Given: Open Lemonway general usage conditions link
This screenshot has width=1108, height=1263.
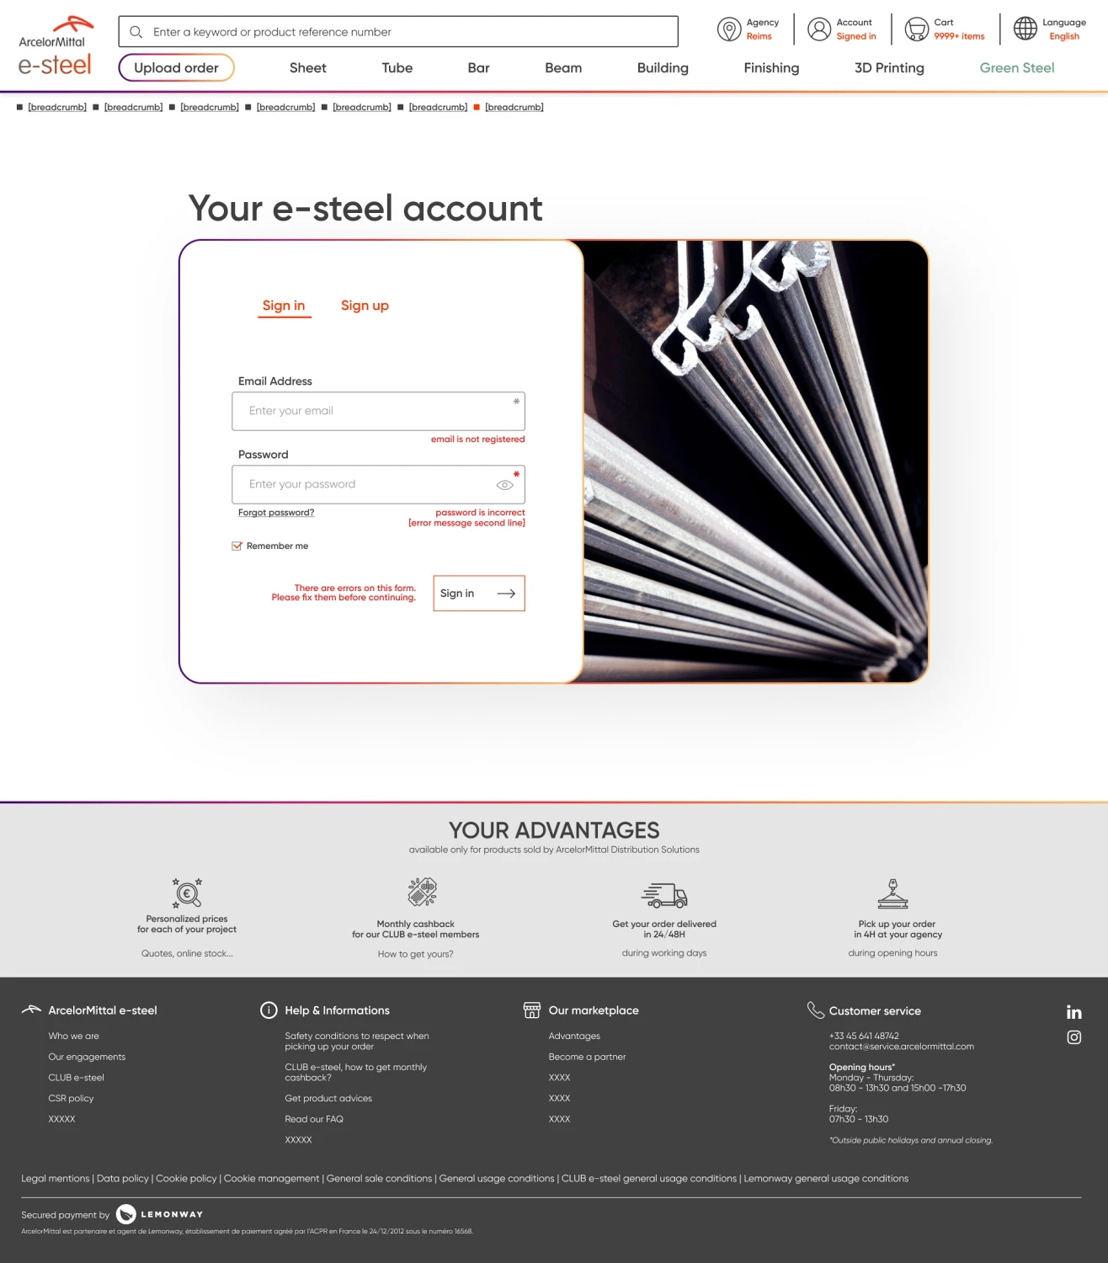Looking at the screenshot, I should click(x=826, y=1179).
